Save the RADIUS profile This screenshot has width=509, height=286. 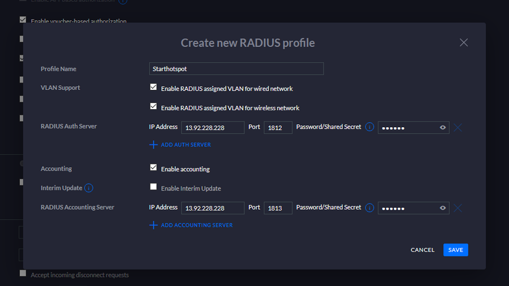tap(455, 250)
